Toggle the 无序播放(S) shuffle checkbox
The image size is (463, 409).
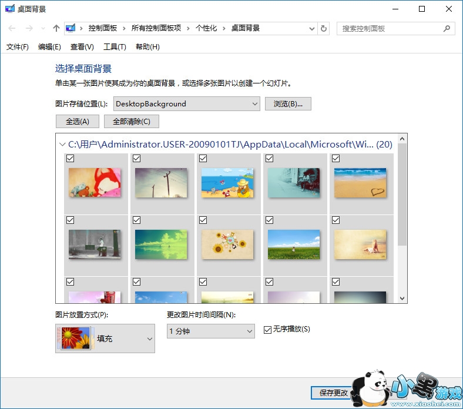[x=267, y=330]
